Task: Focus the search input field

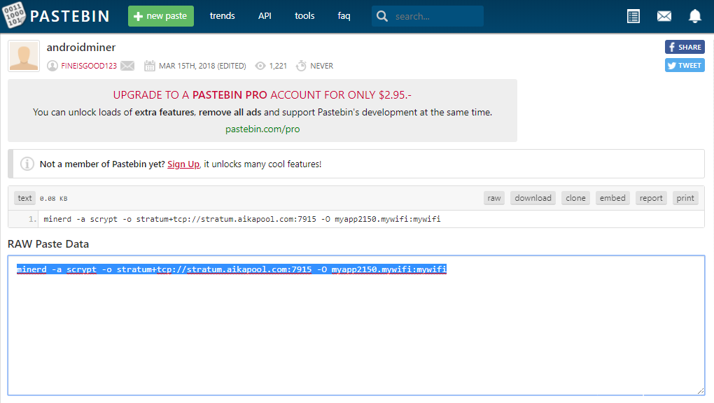Action: tap(435, 16)
